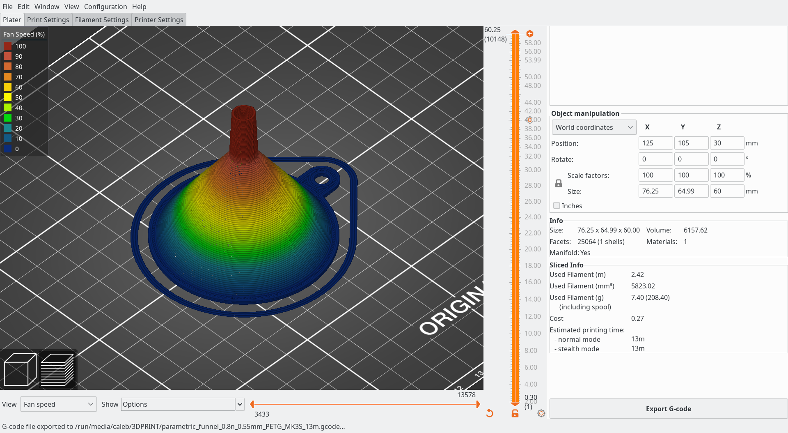Click the 0 fan speed legend swatch
Viewport: 788px width, 433px height.
pos(7,149)
